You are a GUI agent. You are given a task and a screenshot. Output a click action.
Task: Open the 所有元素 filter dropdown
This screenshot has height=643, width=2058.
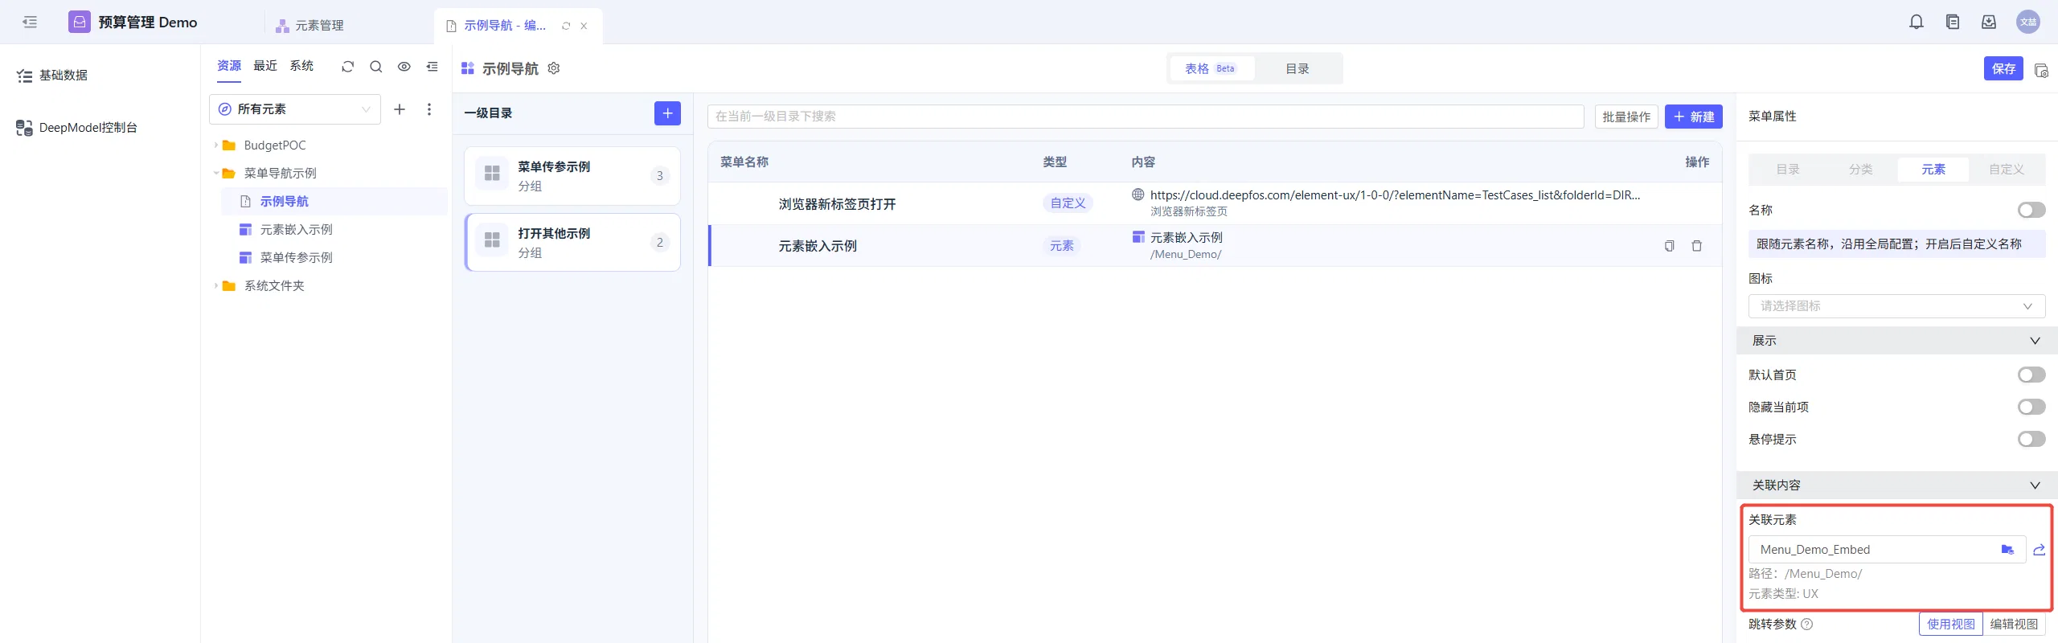[x=295, y=109]
